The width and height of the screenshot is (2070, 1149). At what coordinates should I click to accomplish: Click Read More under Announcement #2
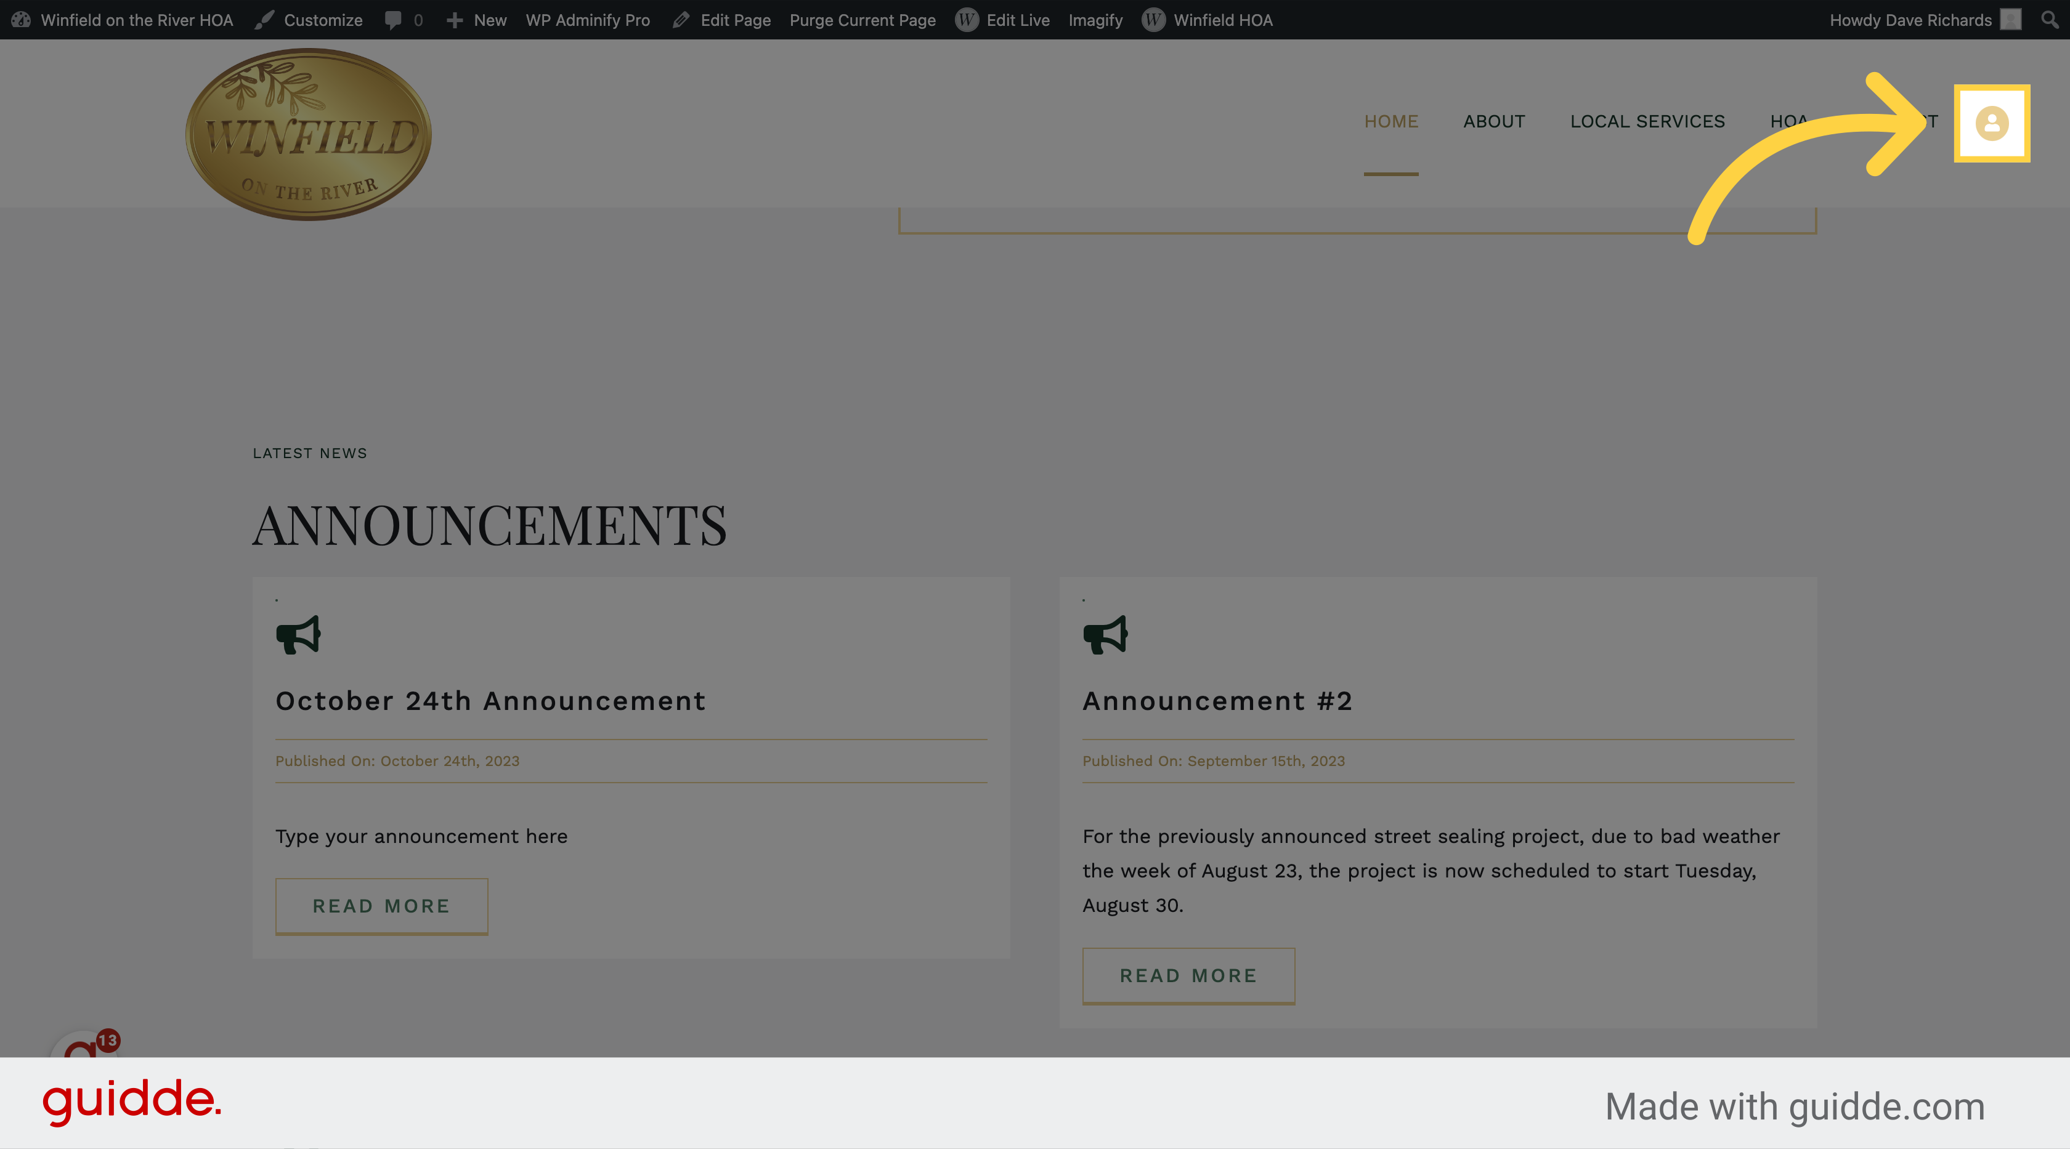[x=1188, y=975]
